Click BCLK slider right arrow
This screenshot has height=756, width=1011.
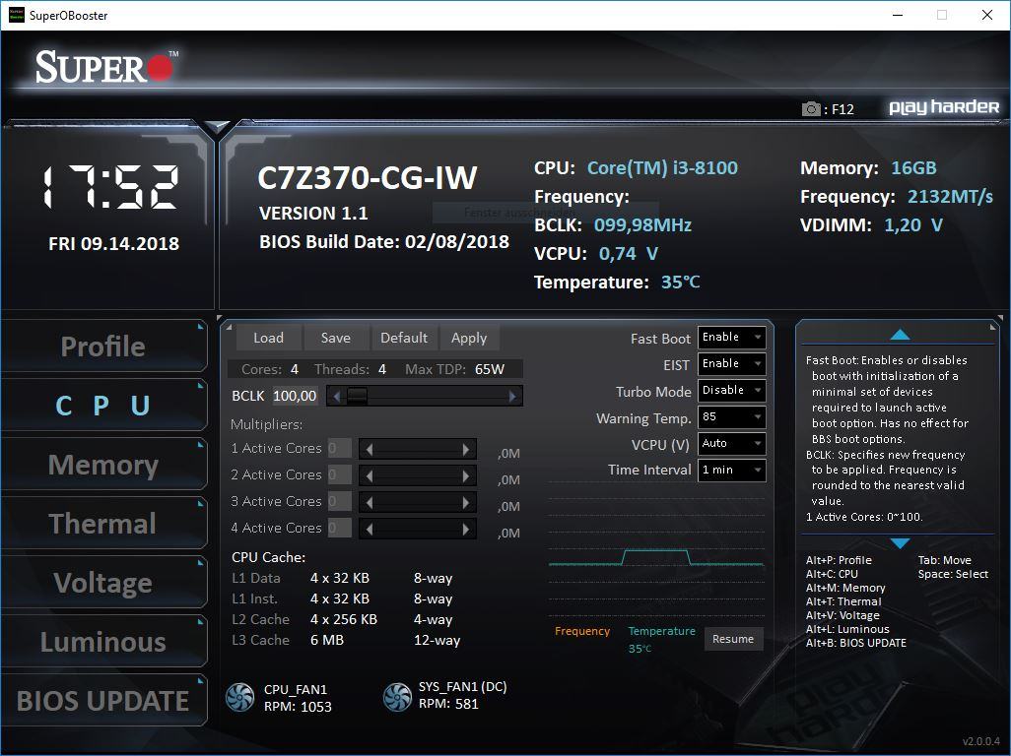(x=512, y=396)
